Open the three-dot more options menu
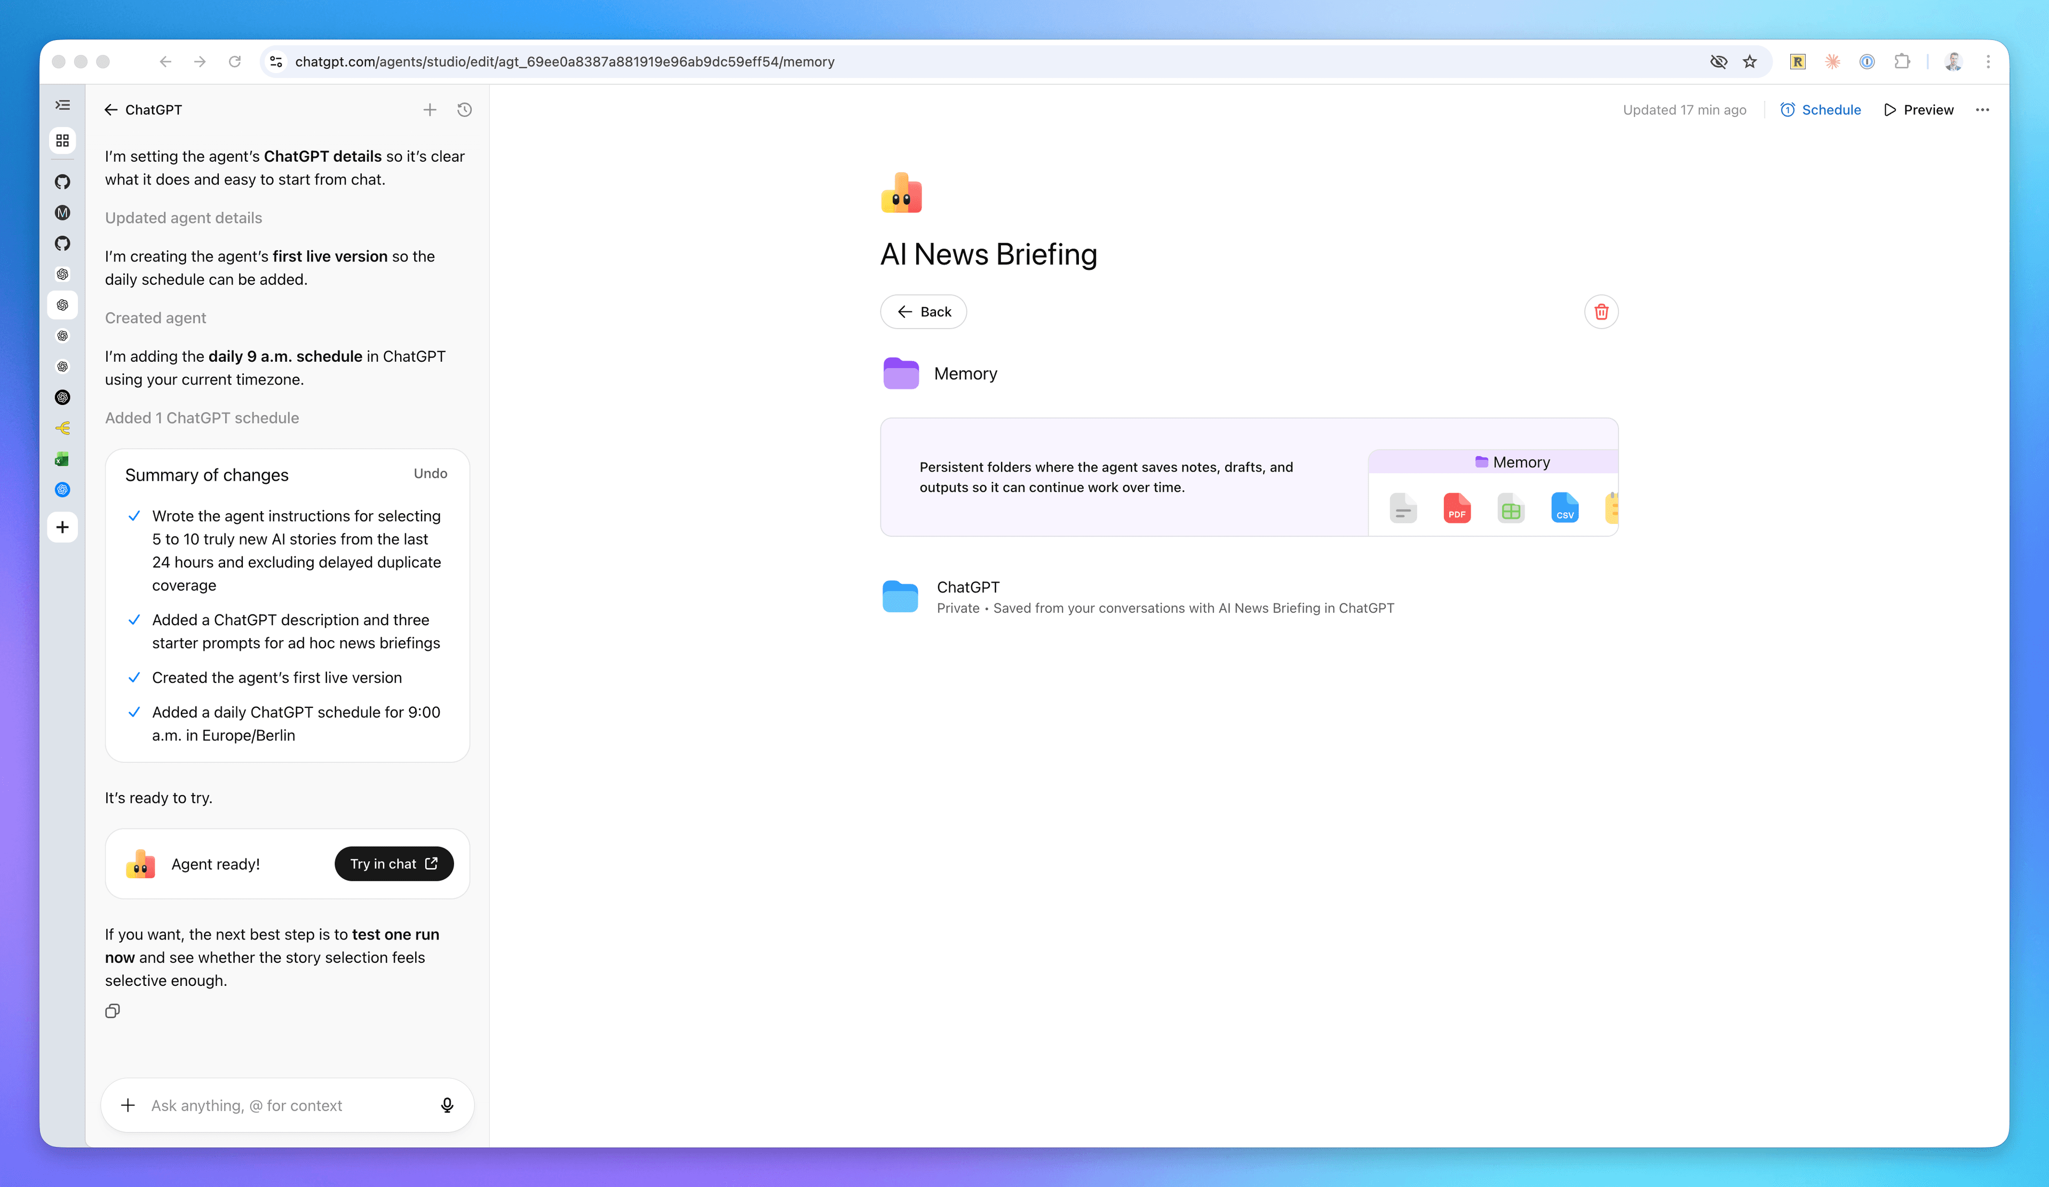2049x1187 pixels. [x=1982, y=110]
